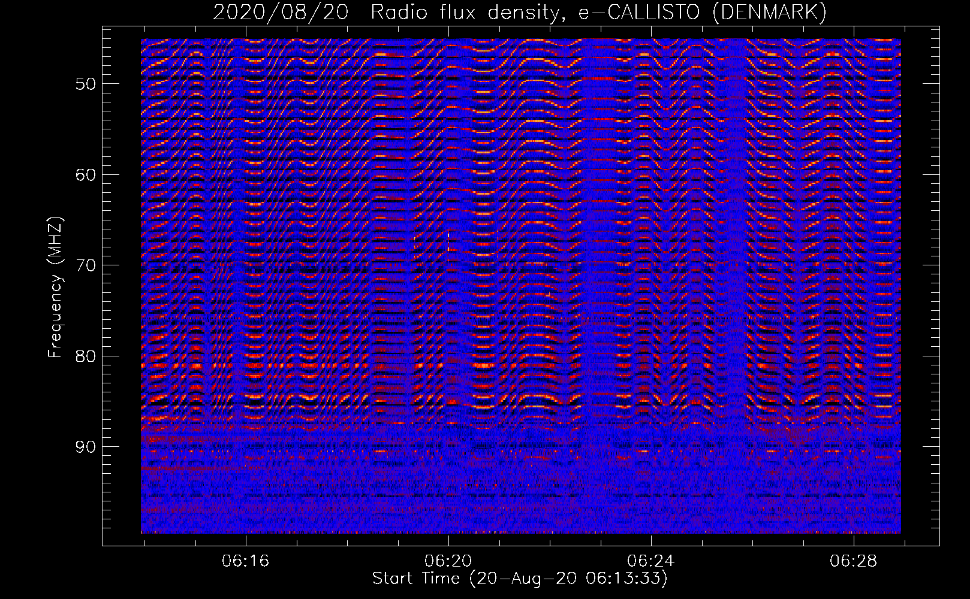Screen dimensions: 970x599
Task: Click the 06:16 time tick label
Action: [x=245, y=561]
